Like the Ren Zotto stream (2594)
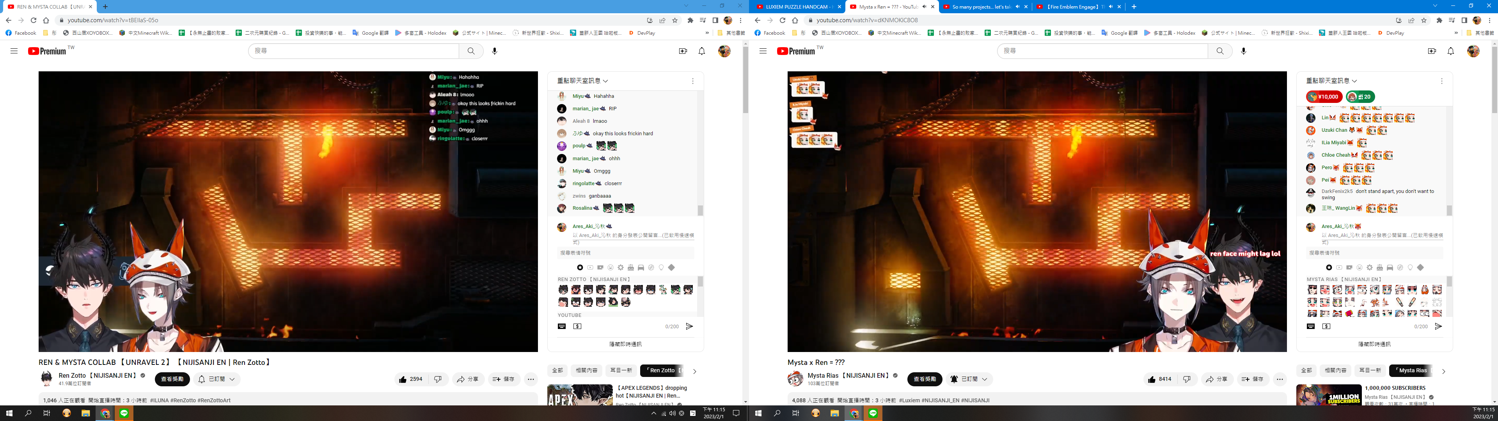 tap(410, 379)
